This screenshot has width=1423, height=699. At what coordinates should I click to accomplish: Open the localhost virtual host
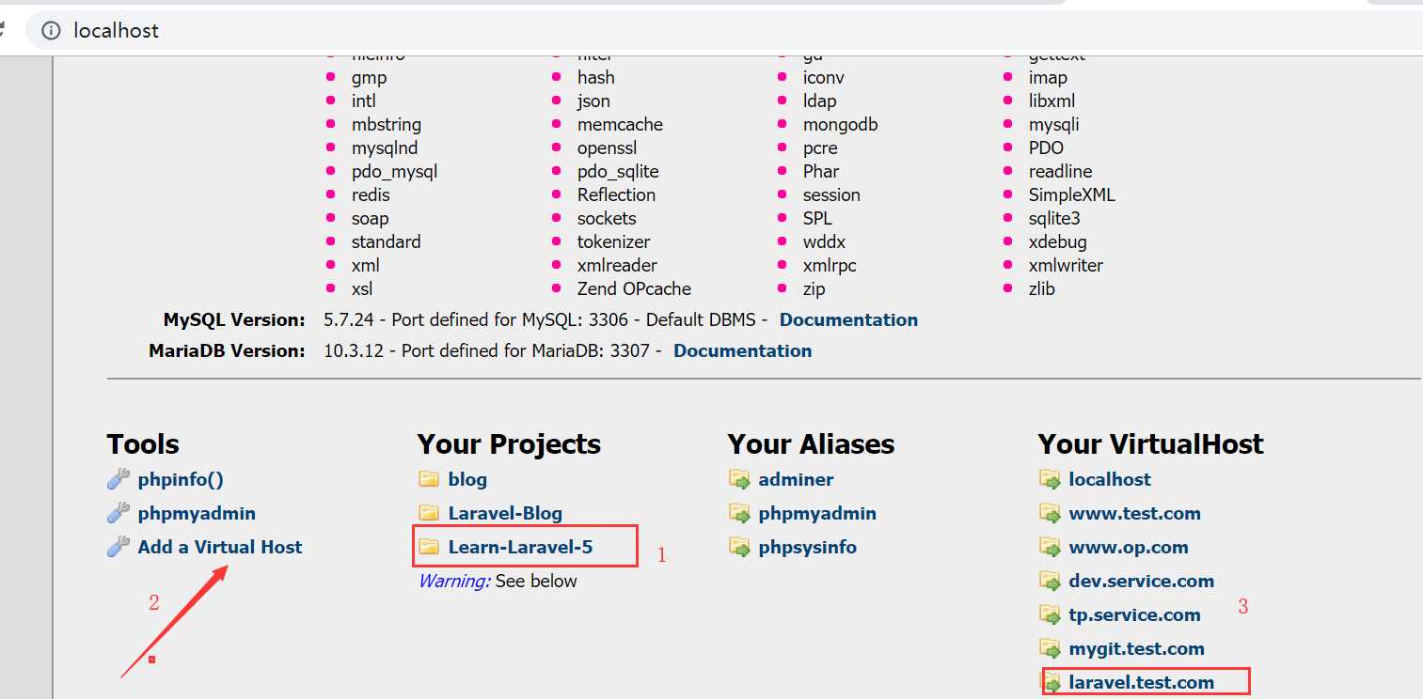1110,479
